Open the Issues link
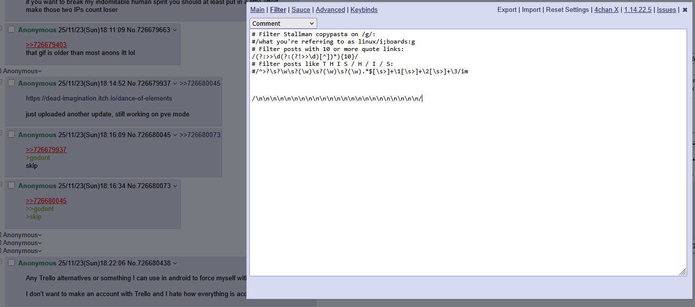Screen dimensions: 695x307 [x=666, y=10]
